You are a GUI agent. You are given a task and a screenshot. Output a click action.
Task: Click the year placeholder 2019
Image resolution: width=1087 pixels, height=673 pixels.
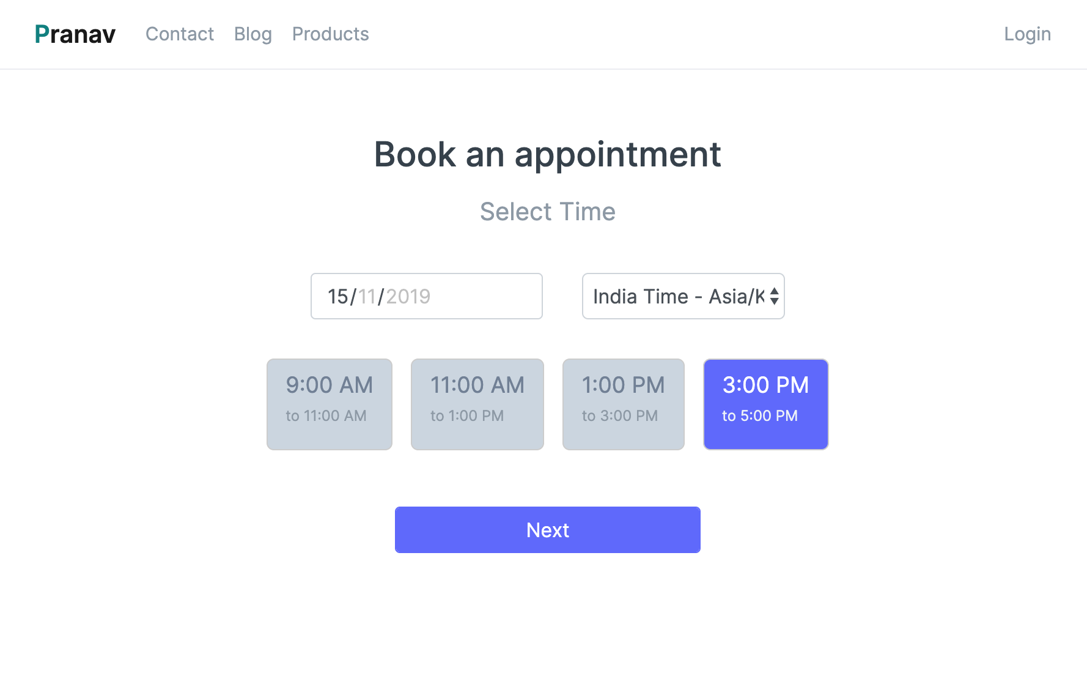408,296
